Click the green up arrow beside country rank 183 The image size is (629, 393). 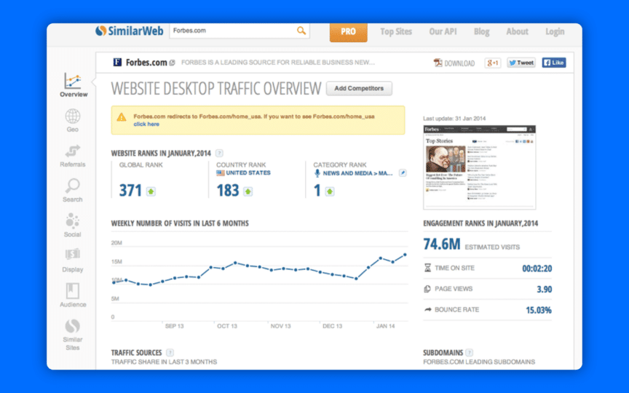[x=248, y=191]
